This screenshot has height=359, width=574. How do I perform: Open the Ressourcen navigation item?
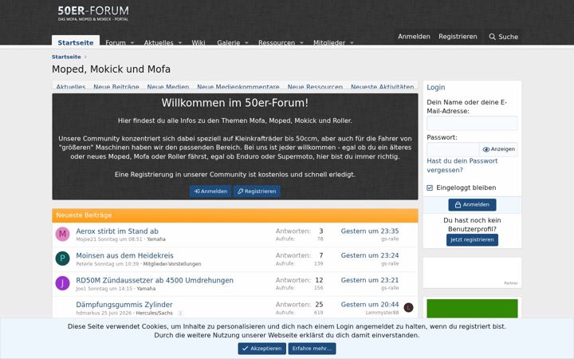click(277, 43)
